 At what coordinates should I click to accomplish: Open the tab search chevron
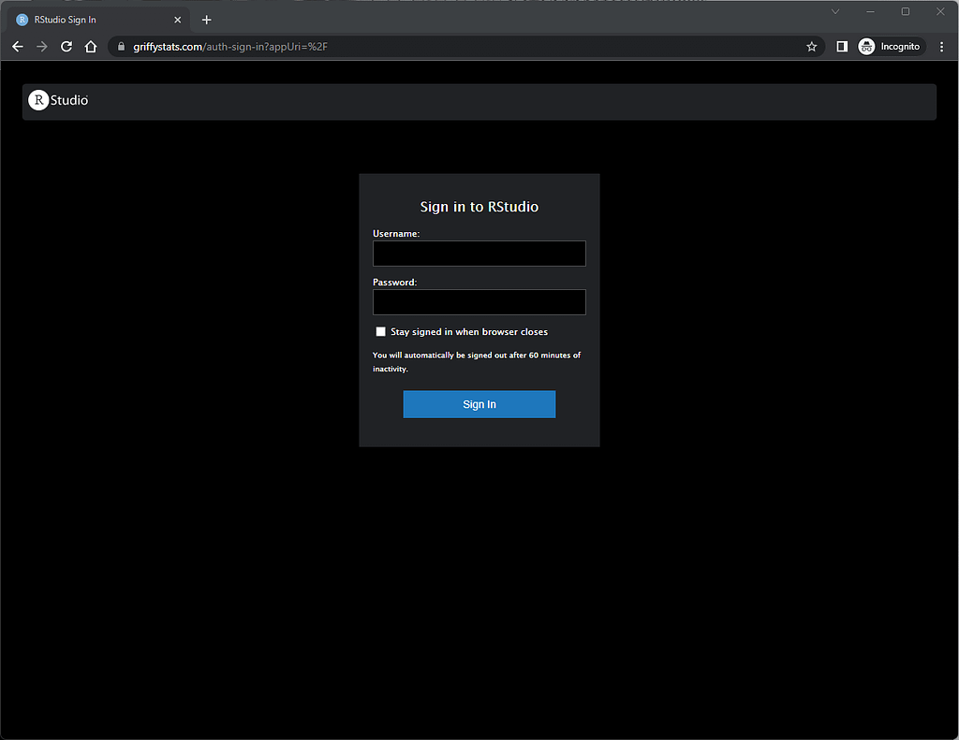pyautogui.click(x=834, y=11)
